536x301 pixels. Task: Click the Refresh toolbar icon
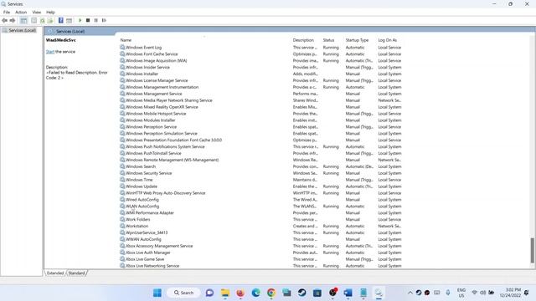42,20
